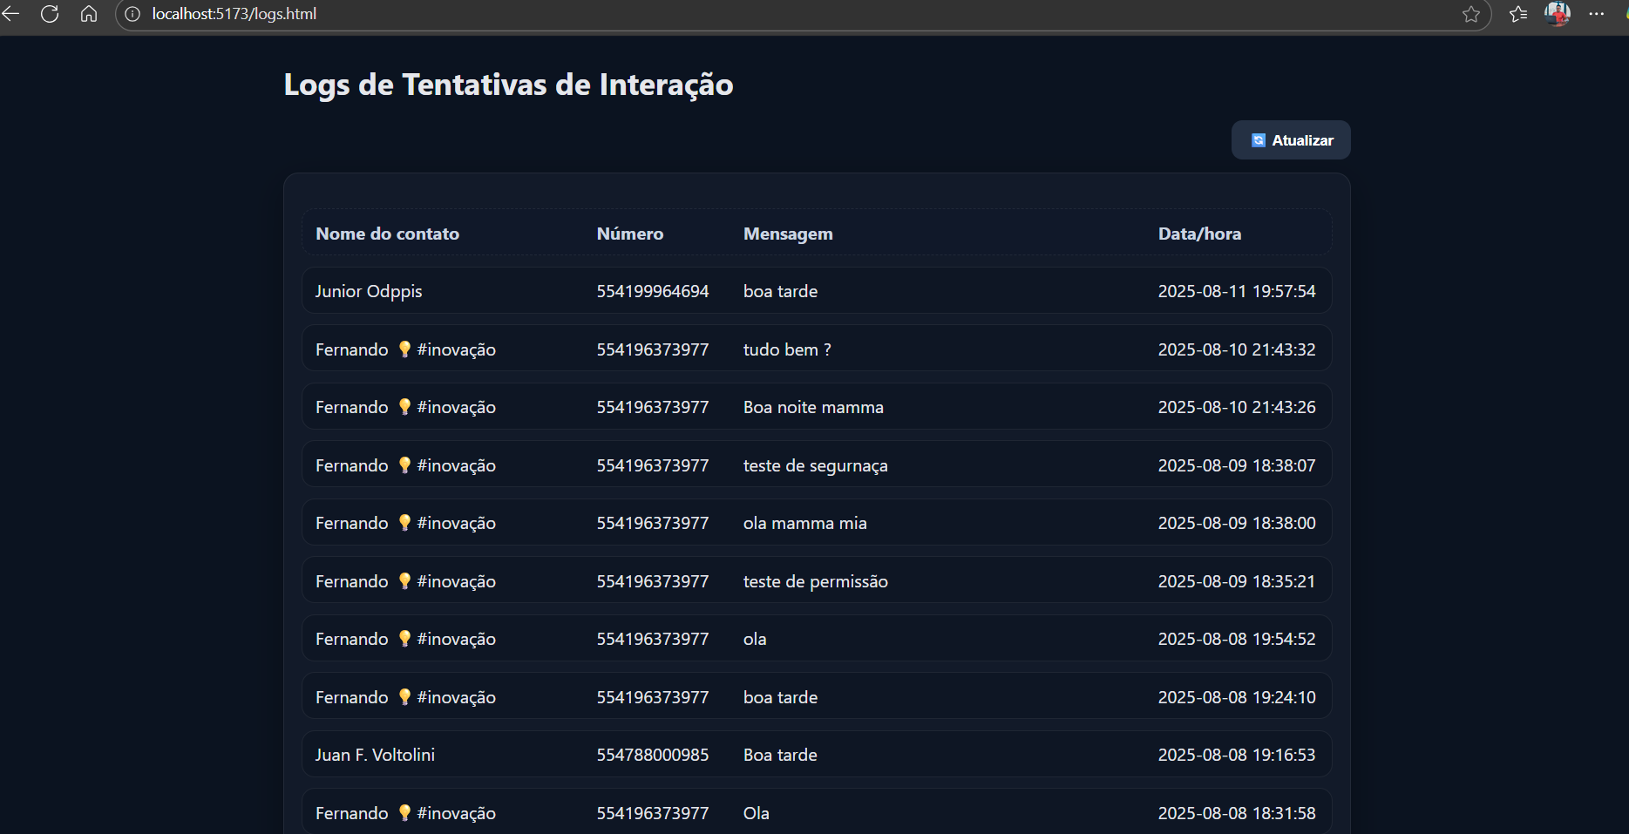Open the browser favorites list icon

coord(1518,14)
